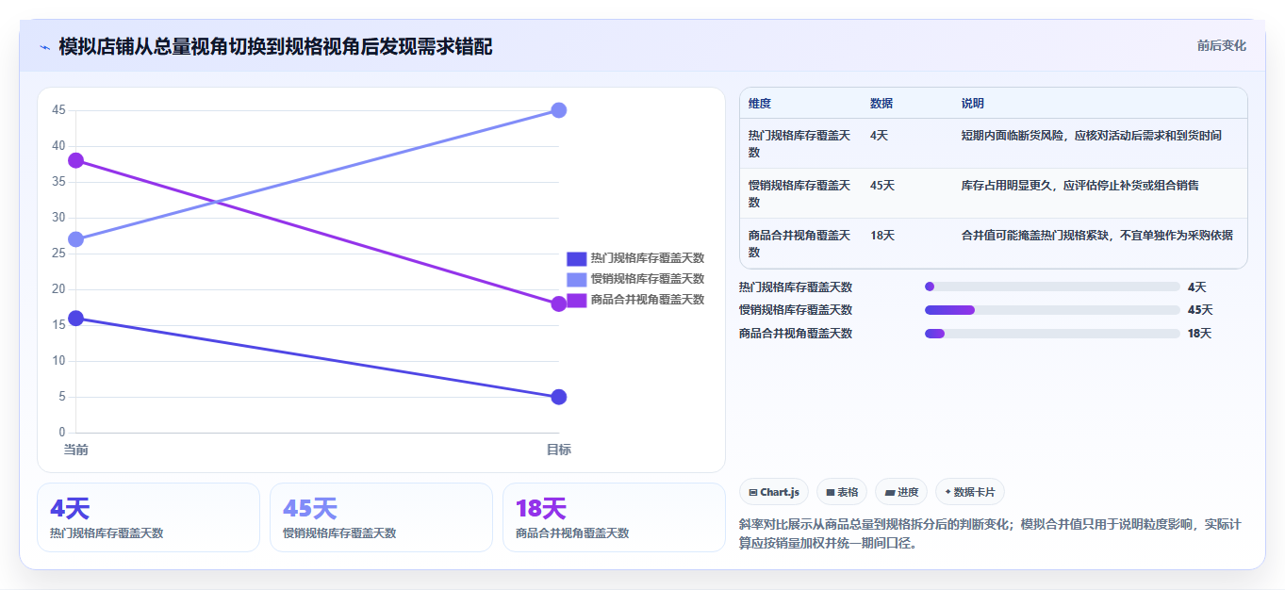Click 商品合并视角覆盖天数 legend label in chart
The width and height of the screenshot is (1285, 590).
coord(648,300)
